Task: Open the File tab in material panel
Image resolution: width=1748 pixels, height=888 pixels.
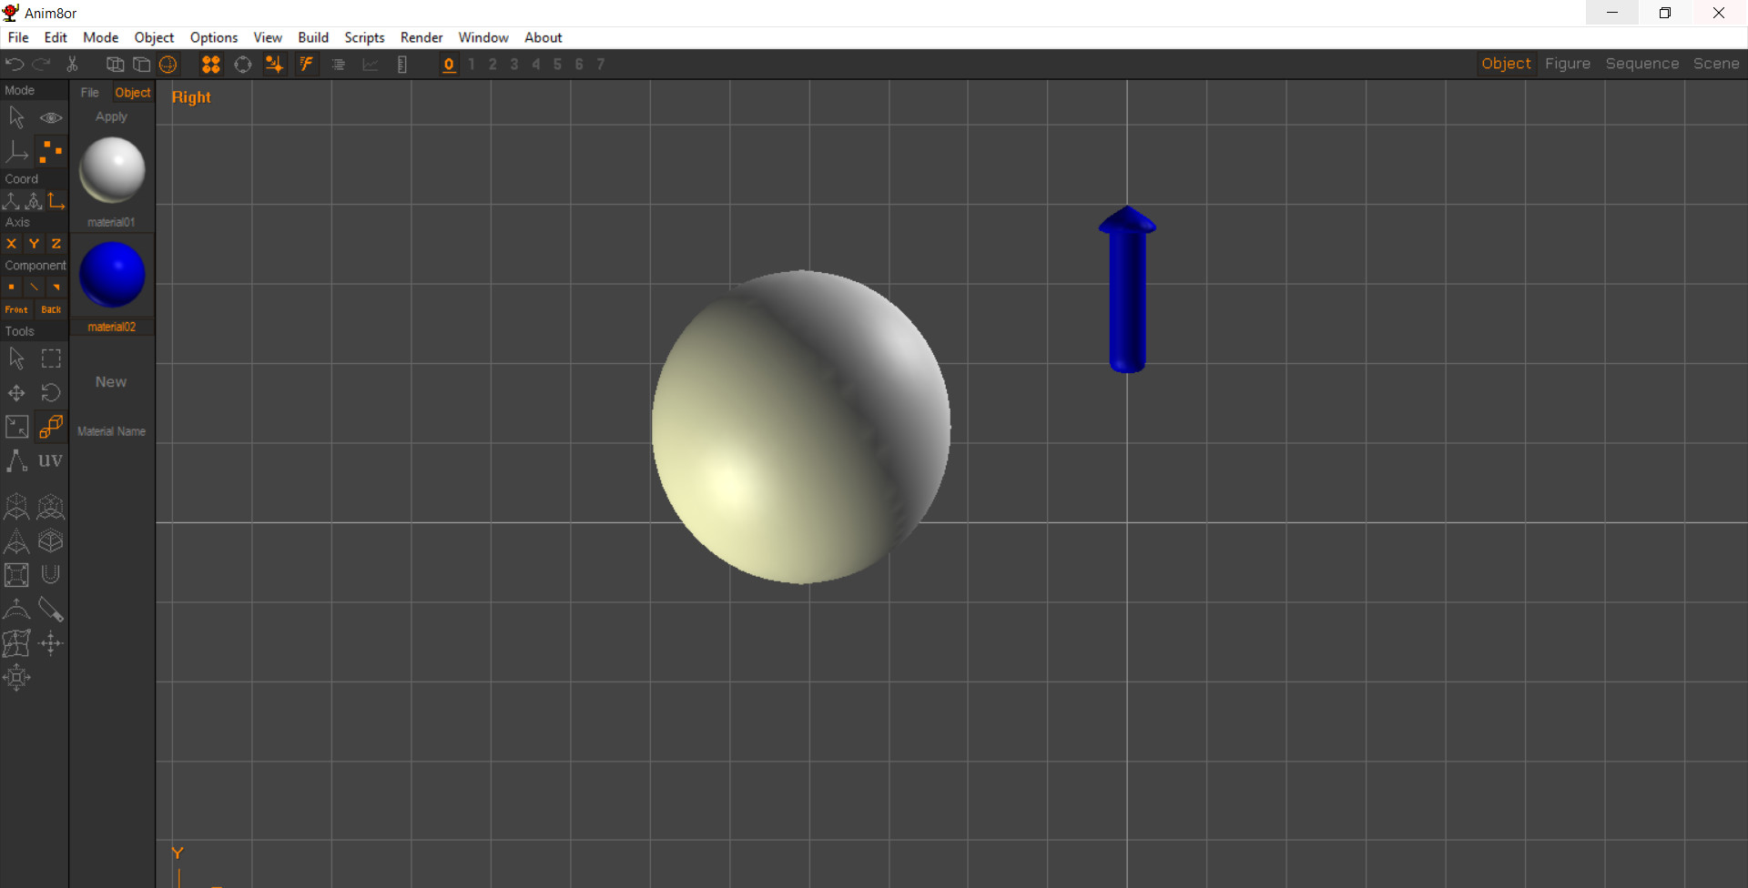Action: pos(90,93)
